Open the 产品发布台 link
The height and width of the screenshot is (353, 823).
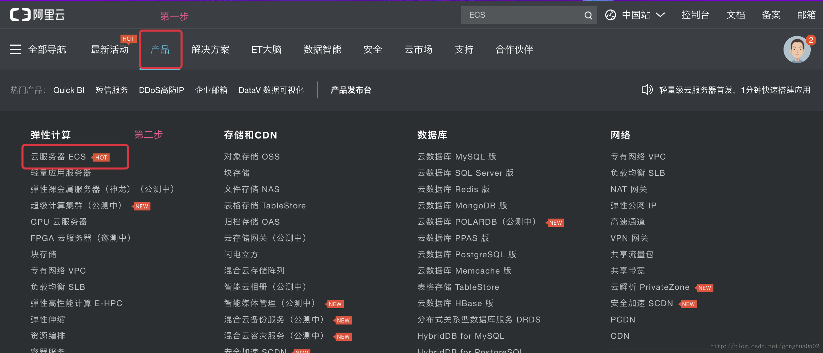pos(351,90)
